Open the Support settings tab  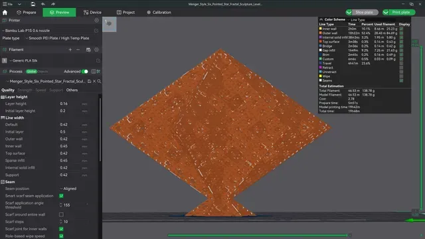pos(56,90)
